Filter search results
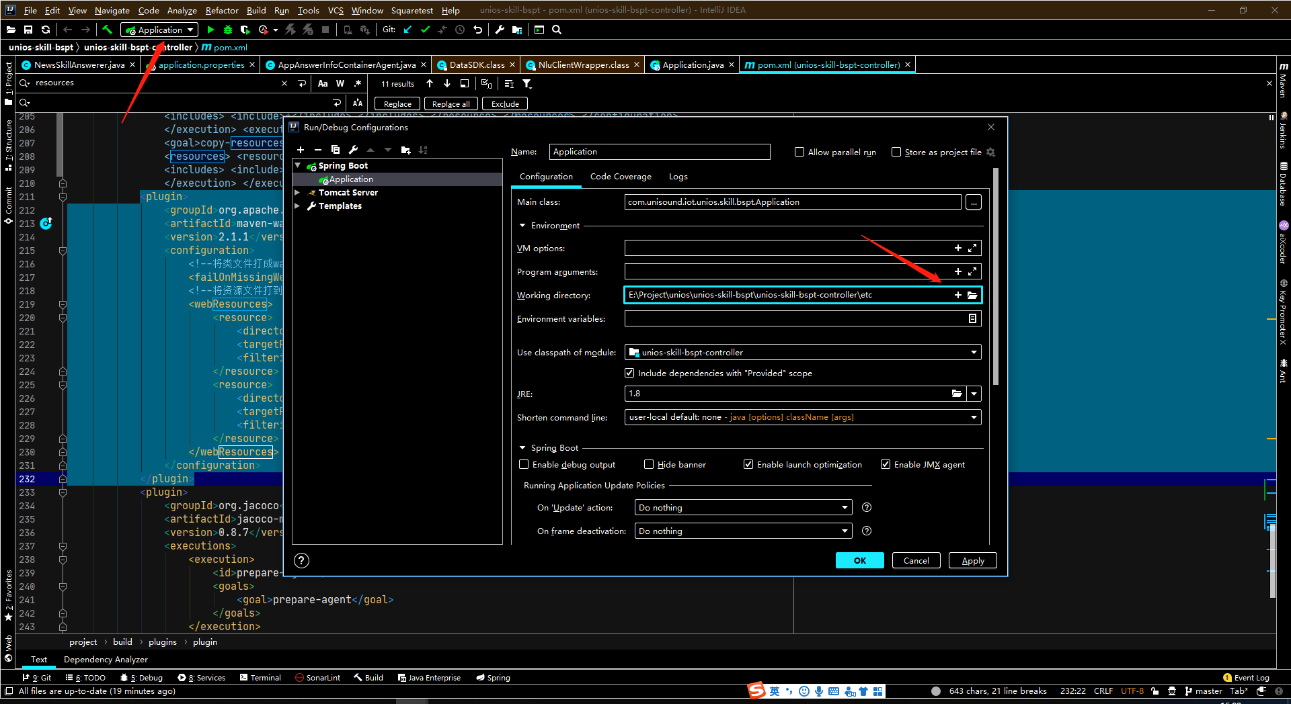 [x=527, y=83]
